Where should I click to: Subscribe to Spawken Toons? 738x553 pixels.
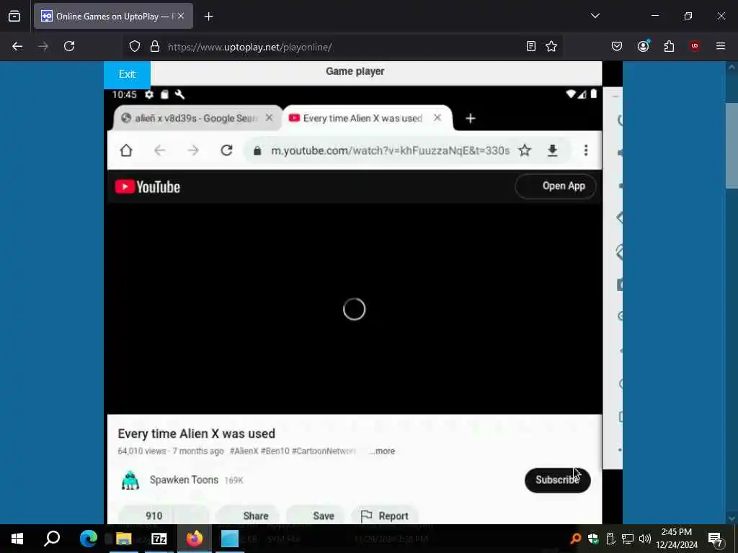557,480
